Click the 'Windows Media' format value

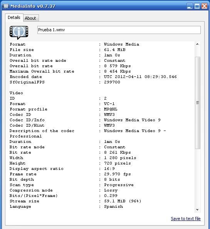point(121,44)
